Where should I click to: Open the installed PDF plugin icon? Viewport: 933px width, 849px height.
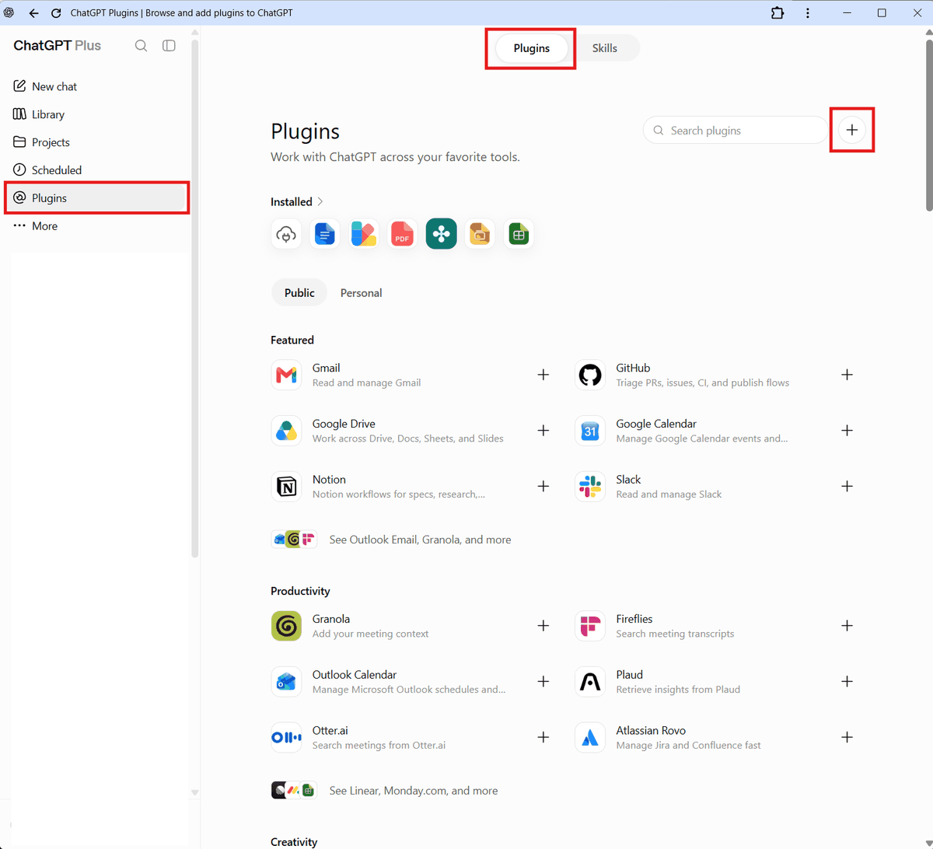click(403, 234)
